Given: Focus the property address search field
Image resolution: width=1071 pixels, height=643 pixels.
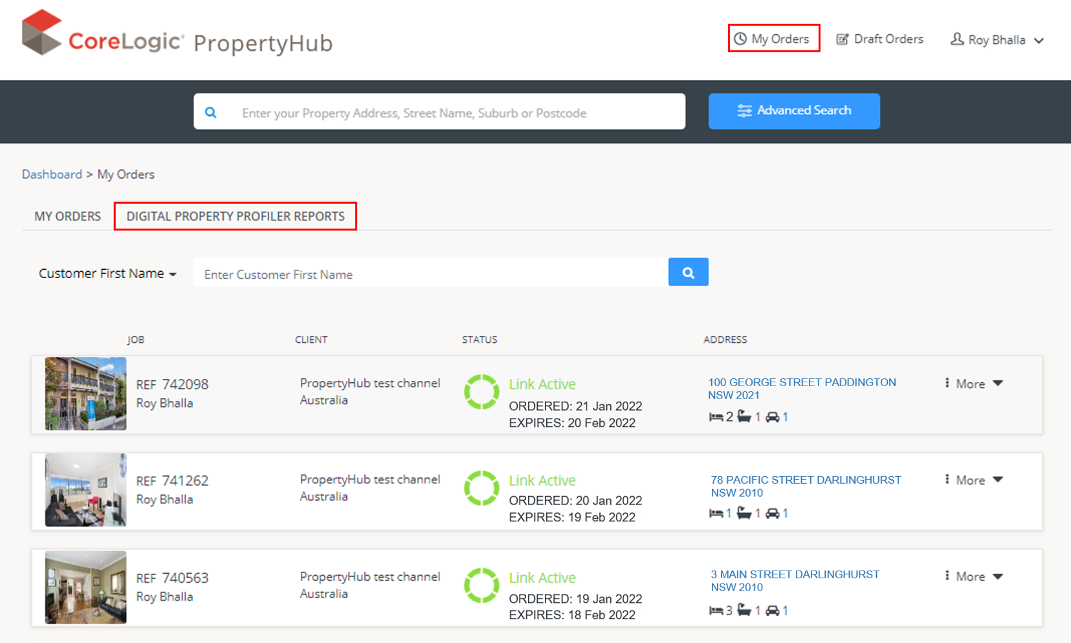Looking at the screenshot, I should 439,111.
